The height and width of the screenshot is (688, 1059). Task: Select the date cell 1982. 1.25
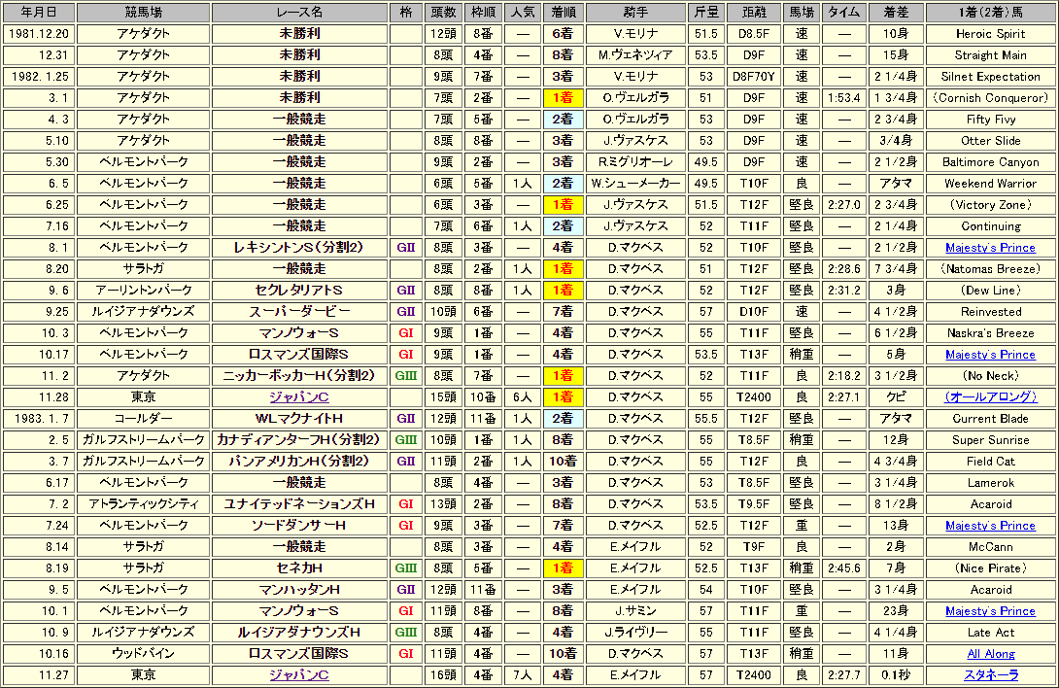[39, 77]
